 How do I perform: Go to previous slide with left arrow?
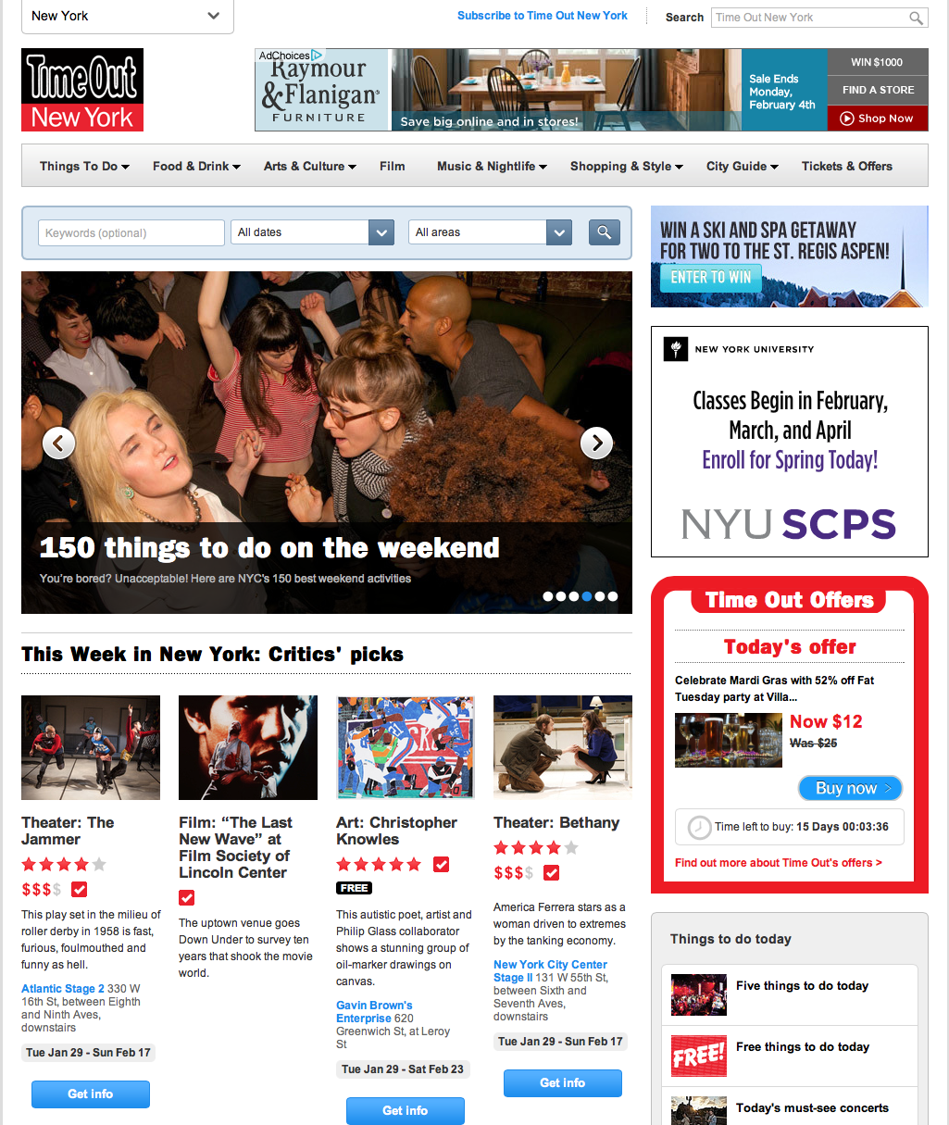click(x=58, y=444)
